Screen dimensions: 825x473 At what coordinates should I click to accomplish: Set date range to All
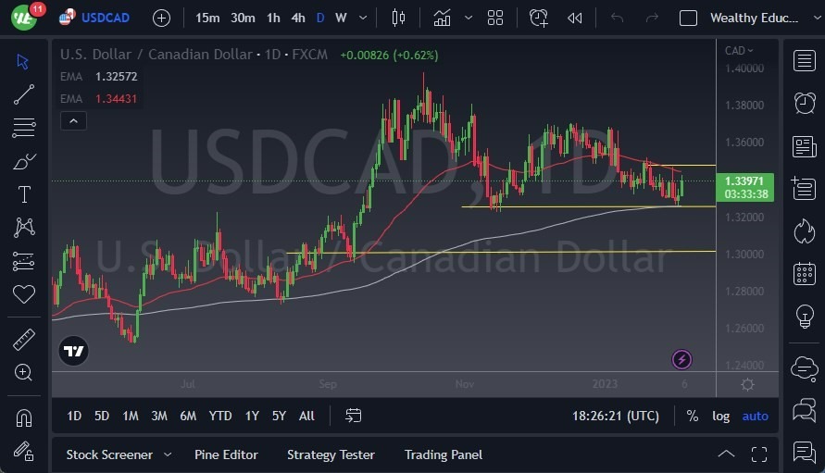point(306,416)
